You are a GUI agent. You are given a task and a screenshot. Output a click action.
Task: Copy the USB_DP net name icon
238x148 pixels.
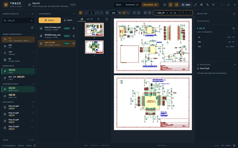234,28
